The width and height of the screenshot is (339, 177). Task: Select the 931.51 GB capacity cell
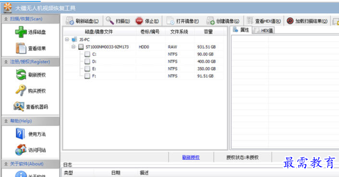[x=206, y=47]
